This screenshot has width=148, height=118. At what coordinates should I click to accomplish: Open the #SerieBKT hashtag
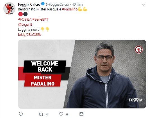[x=40, y=19]
